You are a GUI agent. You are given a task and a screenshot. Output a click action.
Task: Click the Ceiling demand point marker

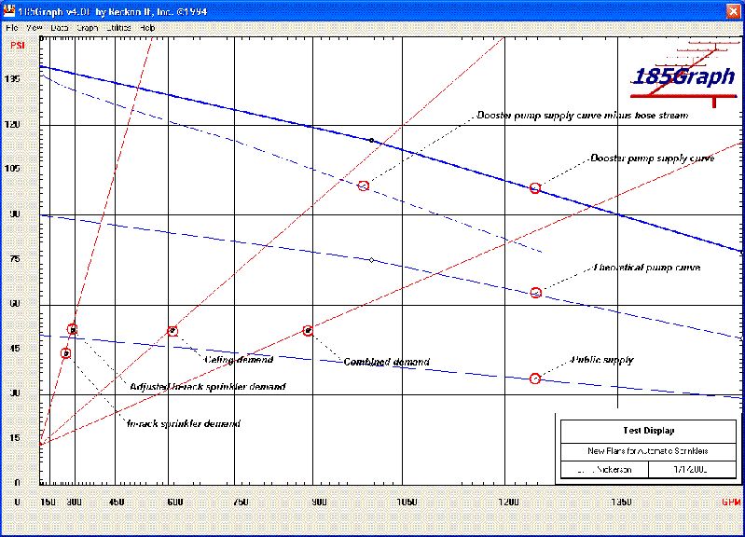(x=172, y=331)
